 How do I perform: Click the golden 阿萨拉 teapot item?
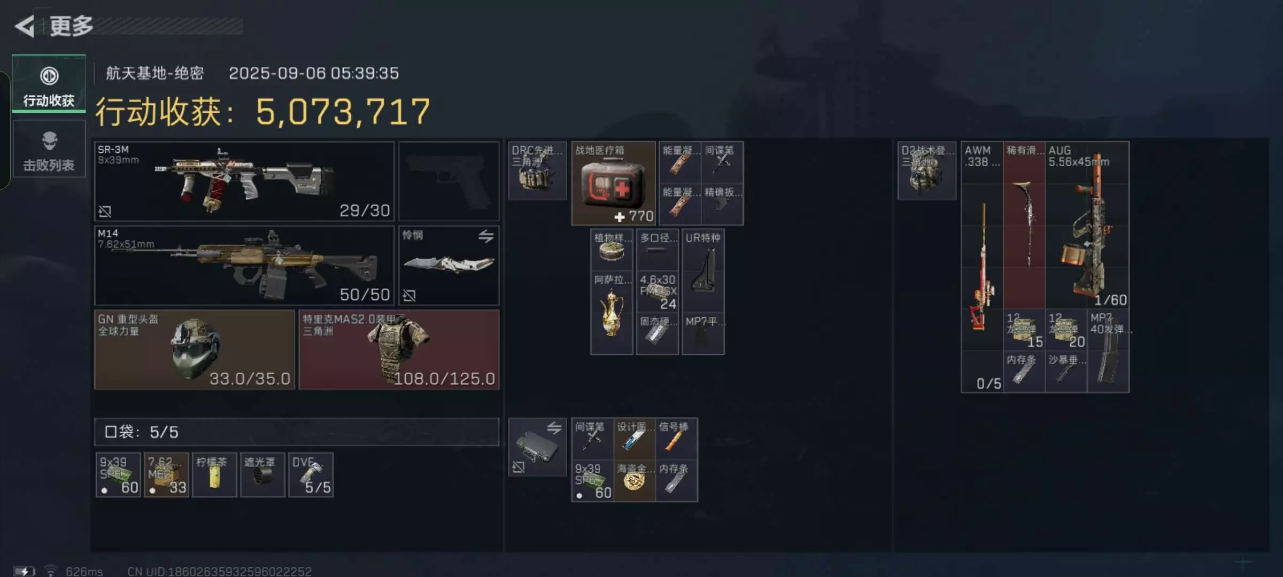coord(612,313)
